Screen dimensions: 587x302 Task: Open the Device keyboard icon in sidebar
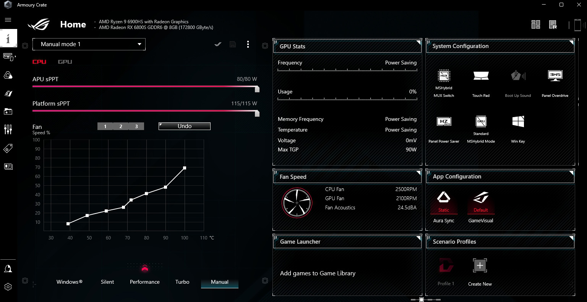click(x=8, y=57)
